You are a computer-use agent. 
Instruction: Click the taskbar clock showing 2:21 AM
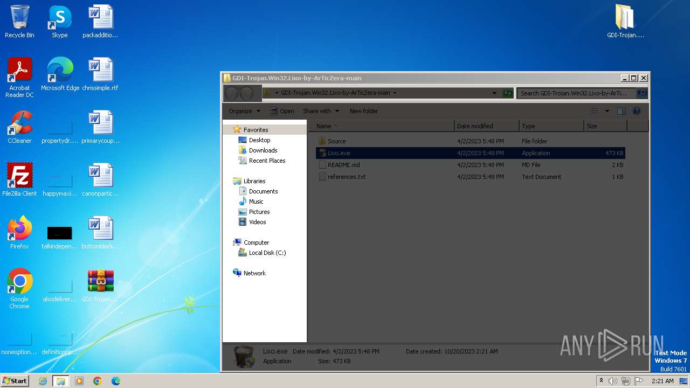click(663, 381)
